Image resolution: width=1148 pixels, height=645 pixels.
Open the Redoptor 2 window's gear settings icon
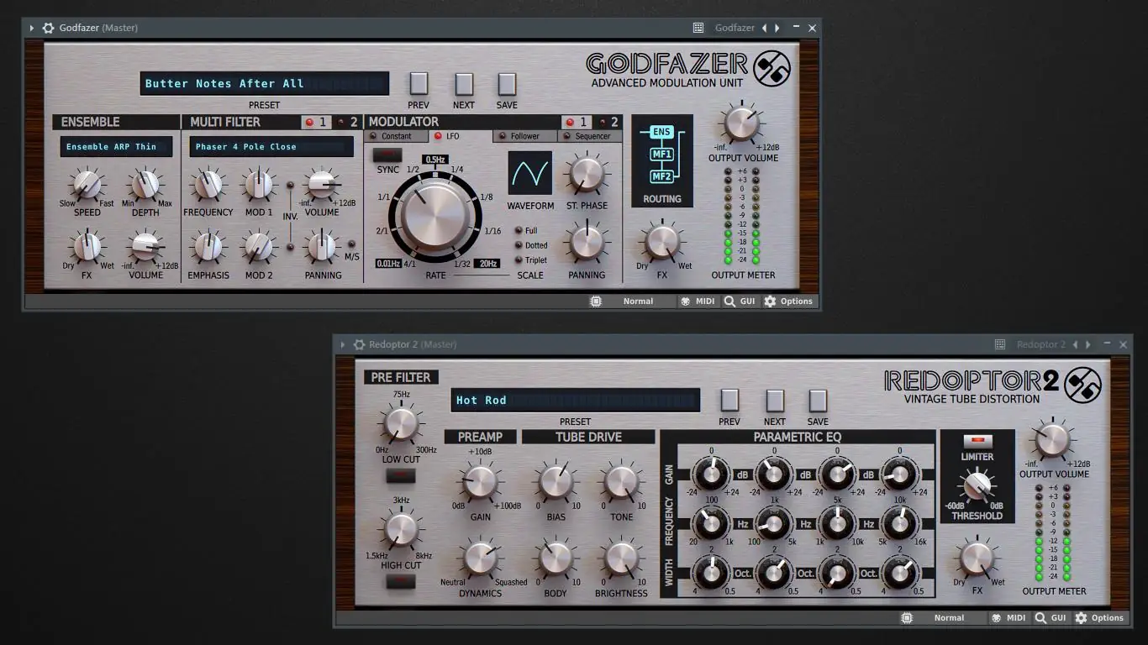pos(359,344)
